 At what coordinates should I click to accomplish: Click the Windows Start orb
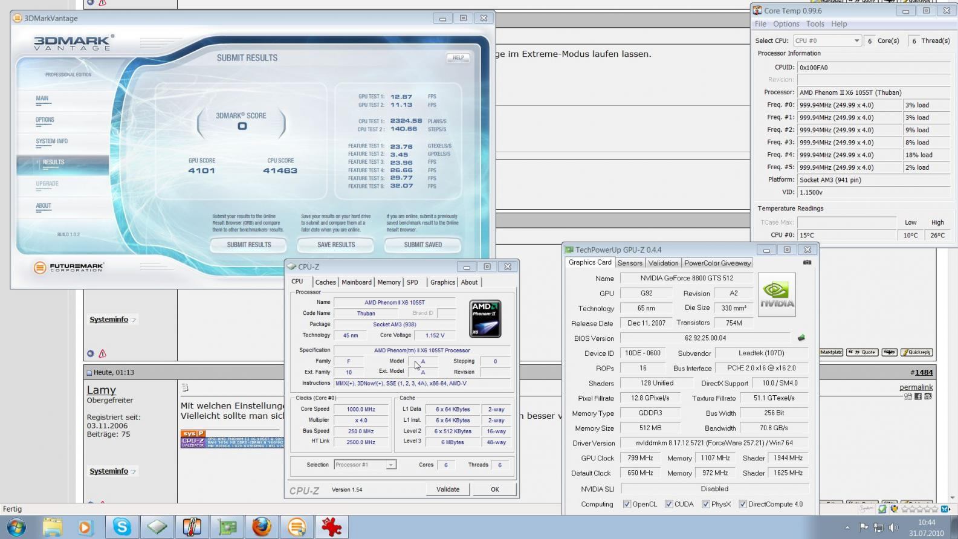(16, 527)
